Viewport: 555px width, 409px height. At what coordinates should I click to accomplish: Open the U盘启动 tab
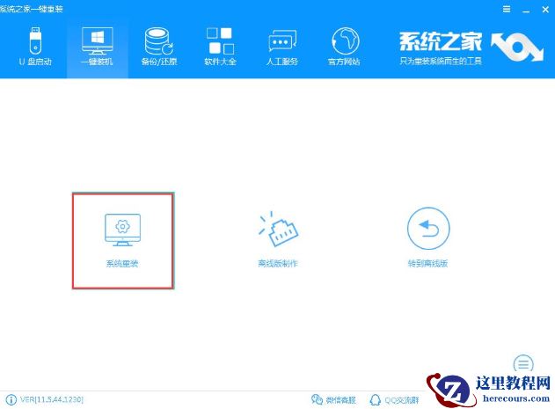(x=35, y=47)
